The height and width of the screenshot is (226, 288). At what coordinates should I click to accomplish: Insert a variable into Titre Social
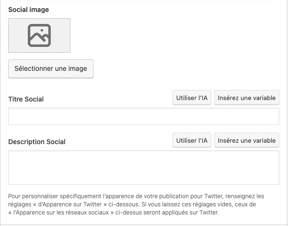(246, 98)
